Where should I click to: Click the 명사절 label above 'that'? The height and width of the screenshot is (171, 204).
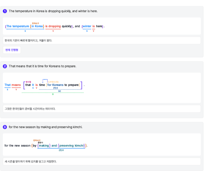[x=28, y=82]
